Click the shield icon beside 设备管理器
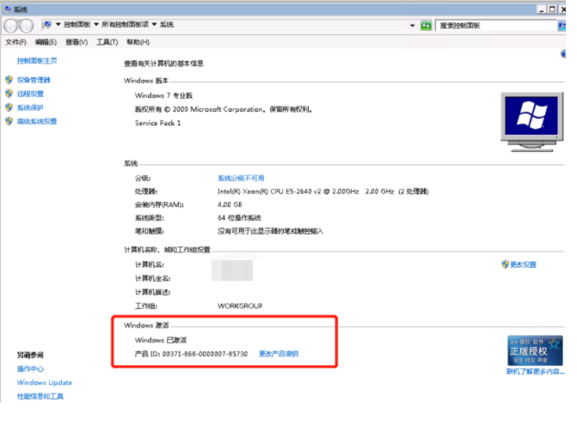 (9, 80)
